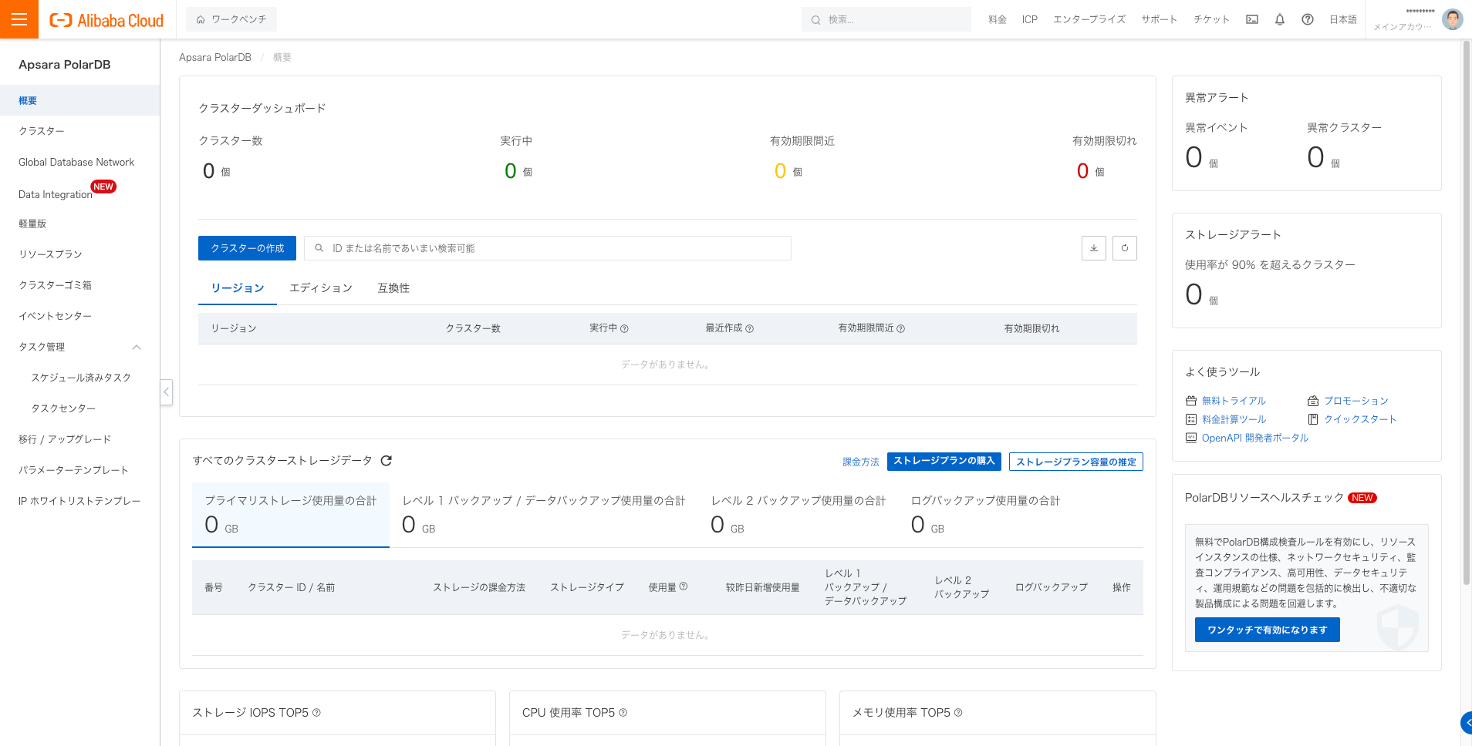Open the help question mark icon

pyautogui.click(x=1308, y=20)
